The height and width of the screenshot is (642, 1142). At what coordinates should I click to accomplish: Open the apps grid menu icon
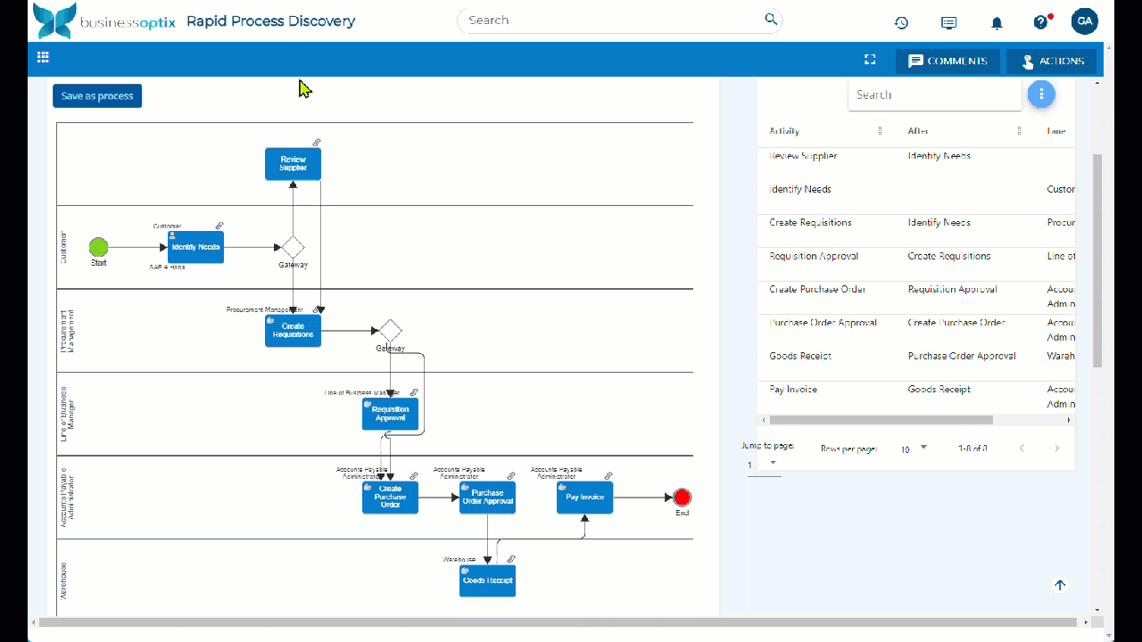(43, 57)
